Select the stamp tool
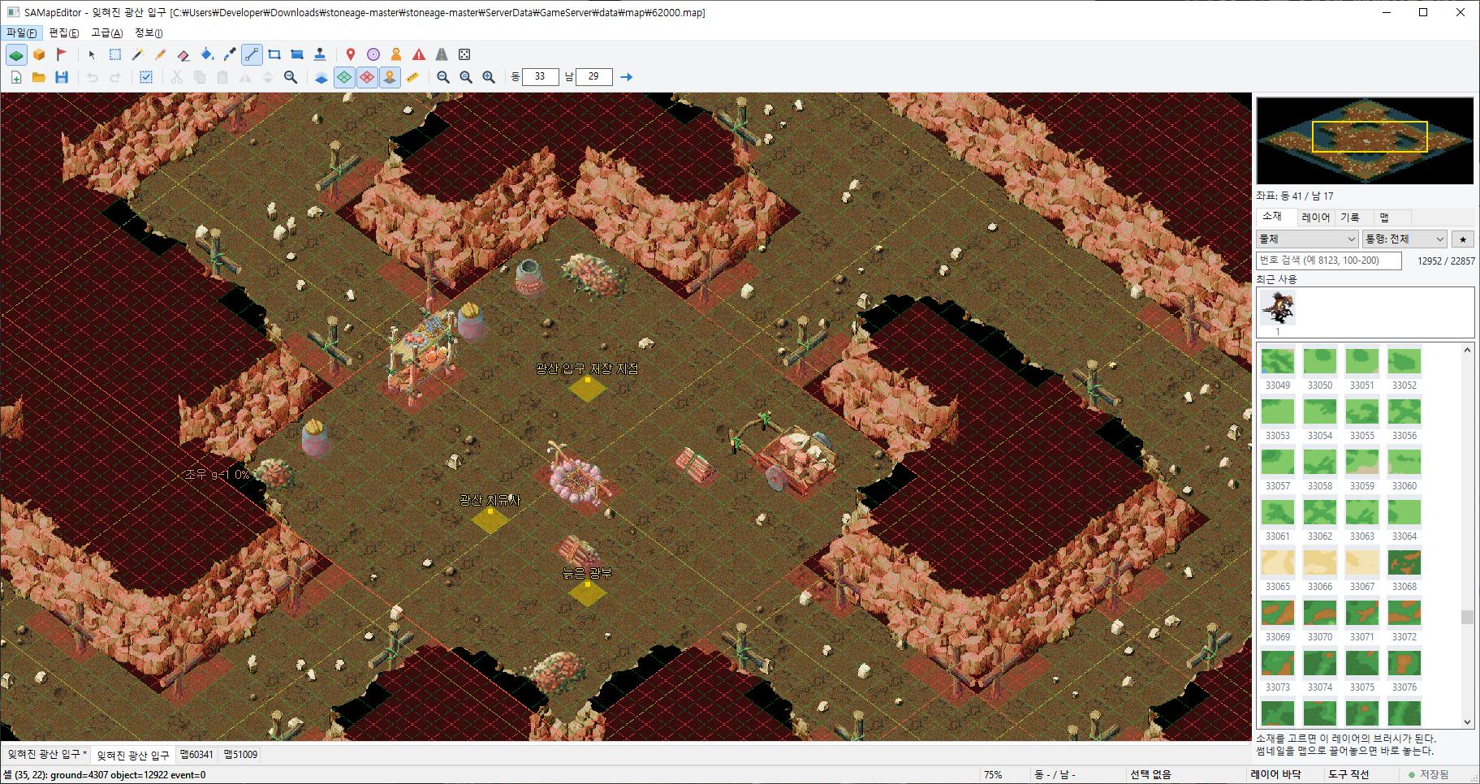This screenshot has height=784, width=1480. pyautogui.click(x=320, y=54)
